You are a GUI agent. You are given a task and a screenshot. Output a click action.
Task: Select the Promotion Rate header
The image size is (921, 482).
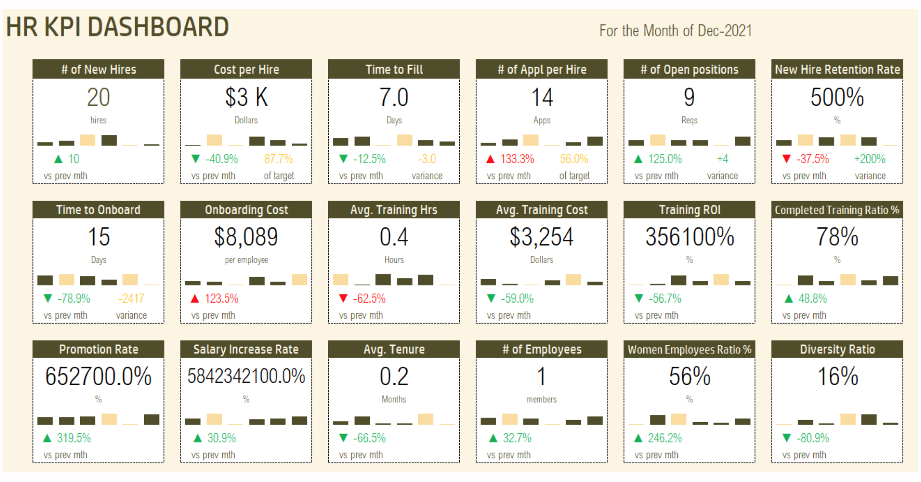click(98, 349)
